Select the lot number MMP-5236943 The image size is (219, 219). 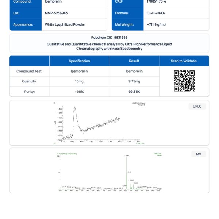pos(56,13)
